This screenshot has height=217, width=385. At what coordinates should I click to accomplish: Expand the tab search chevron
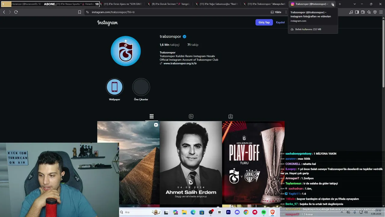(x=355, y=4)
